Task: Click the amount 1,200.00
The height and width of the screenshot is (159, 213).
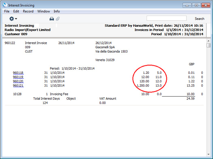Action: point(143,86)
